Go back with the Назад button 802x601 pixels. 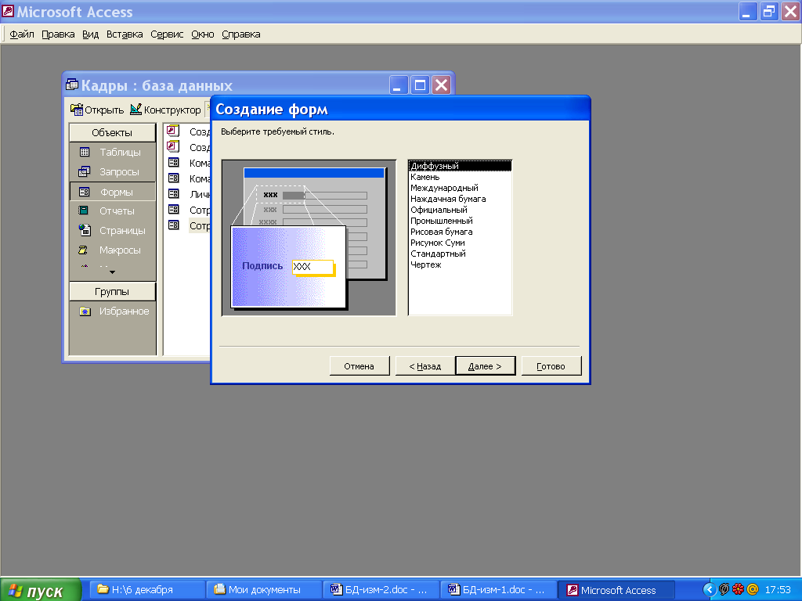tap(424, 366)
